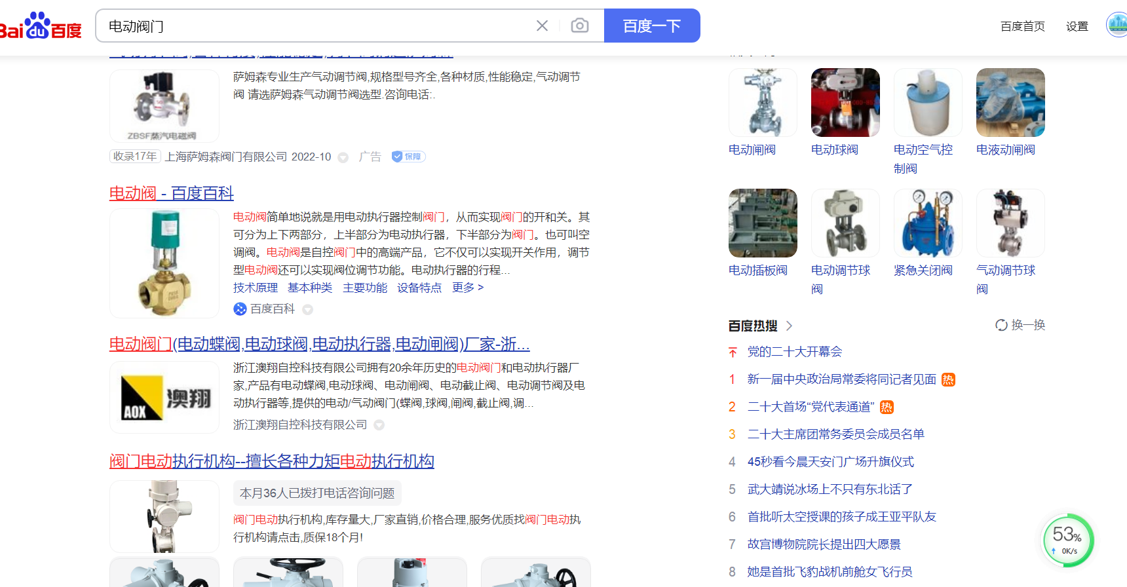The height and width of the screenshot is (587, 1127).
Task: Click the Baidu logo
Action: tap(41, 26)
